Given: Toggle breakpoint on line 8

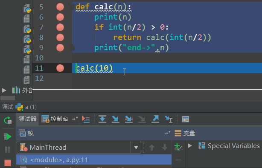Looking at the screenshot, I should click(60, 37).
